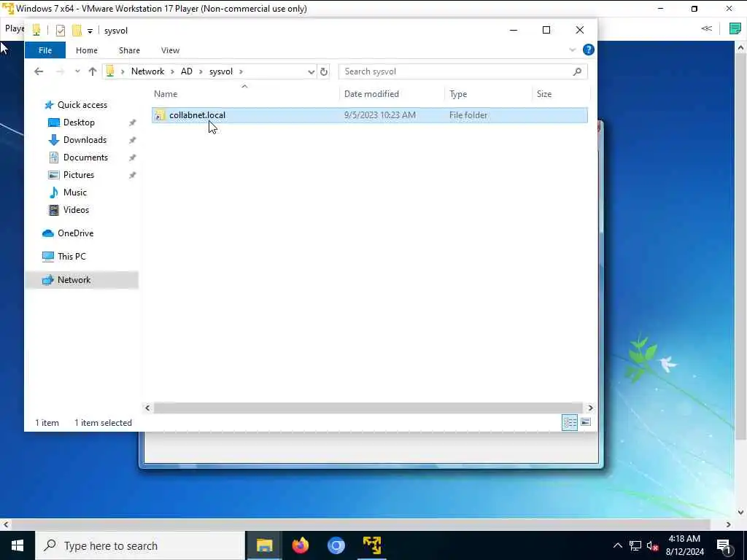
Task: Open Pictures in the navigation pane
Action: tap(79, 175)
